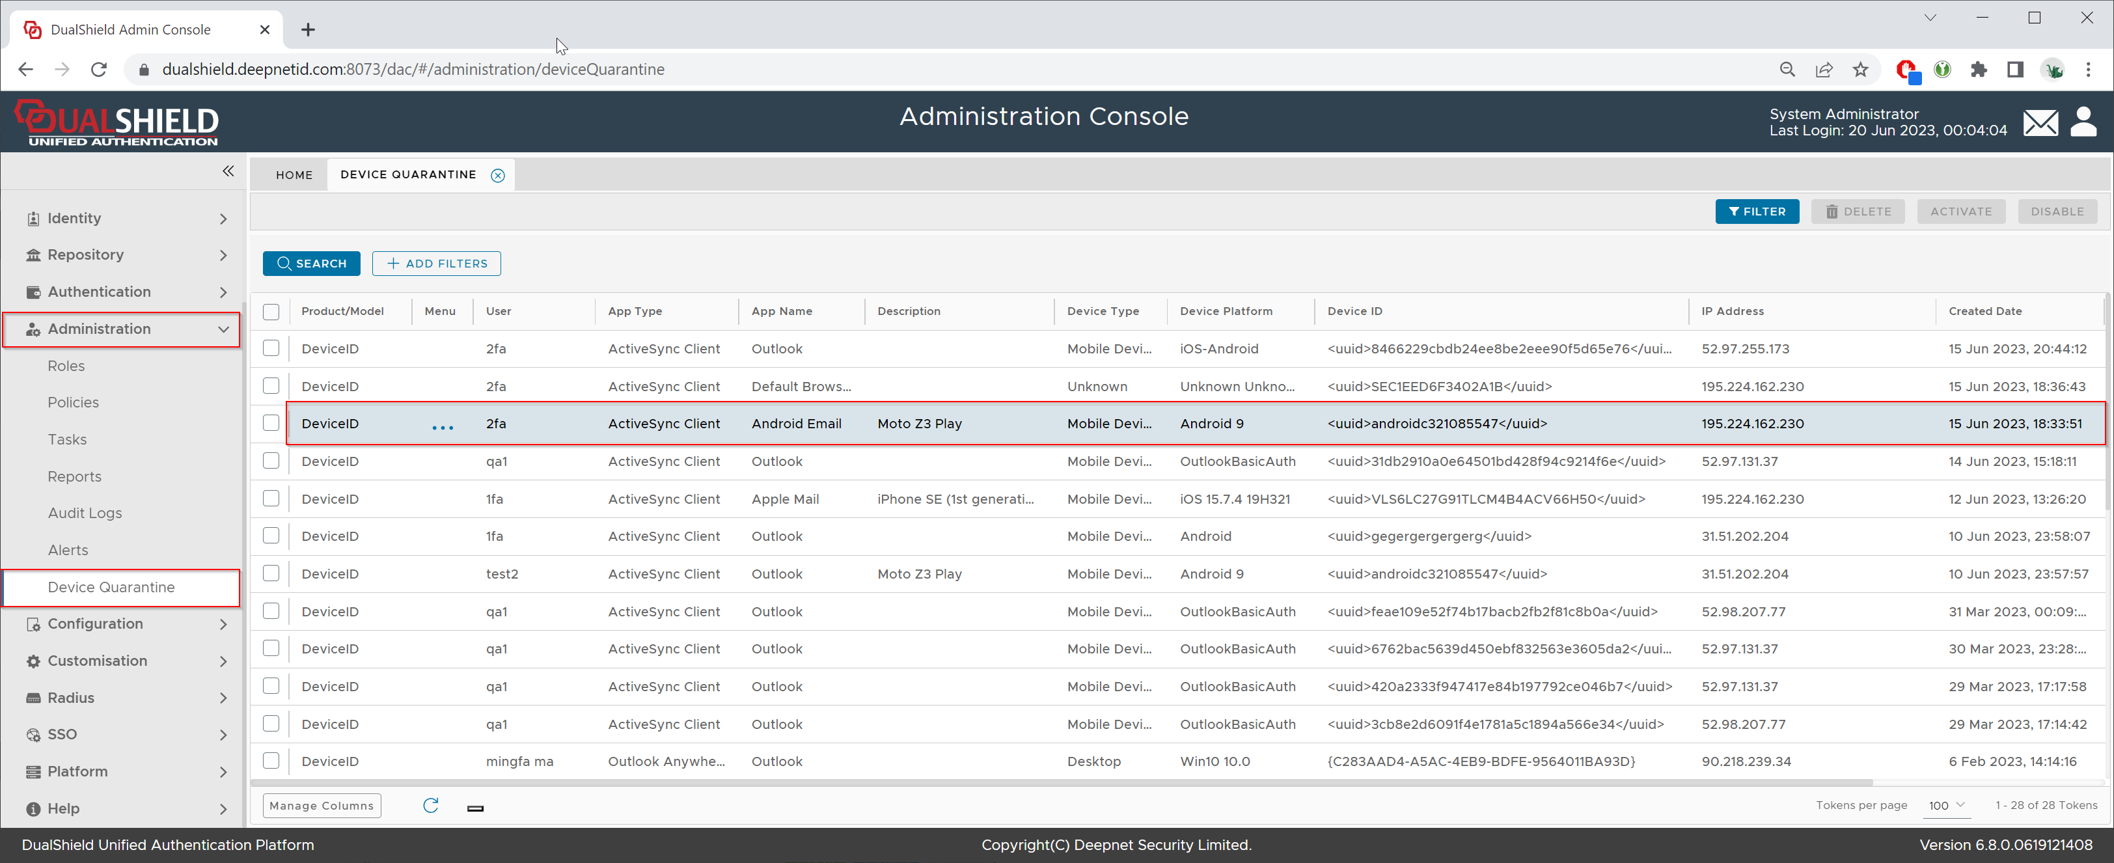Check the select-all checkbox in table header

[271, 312]
